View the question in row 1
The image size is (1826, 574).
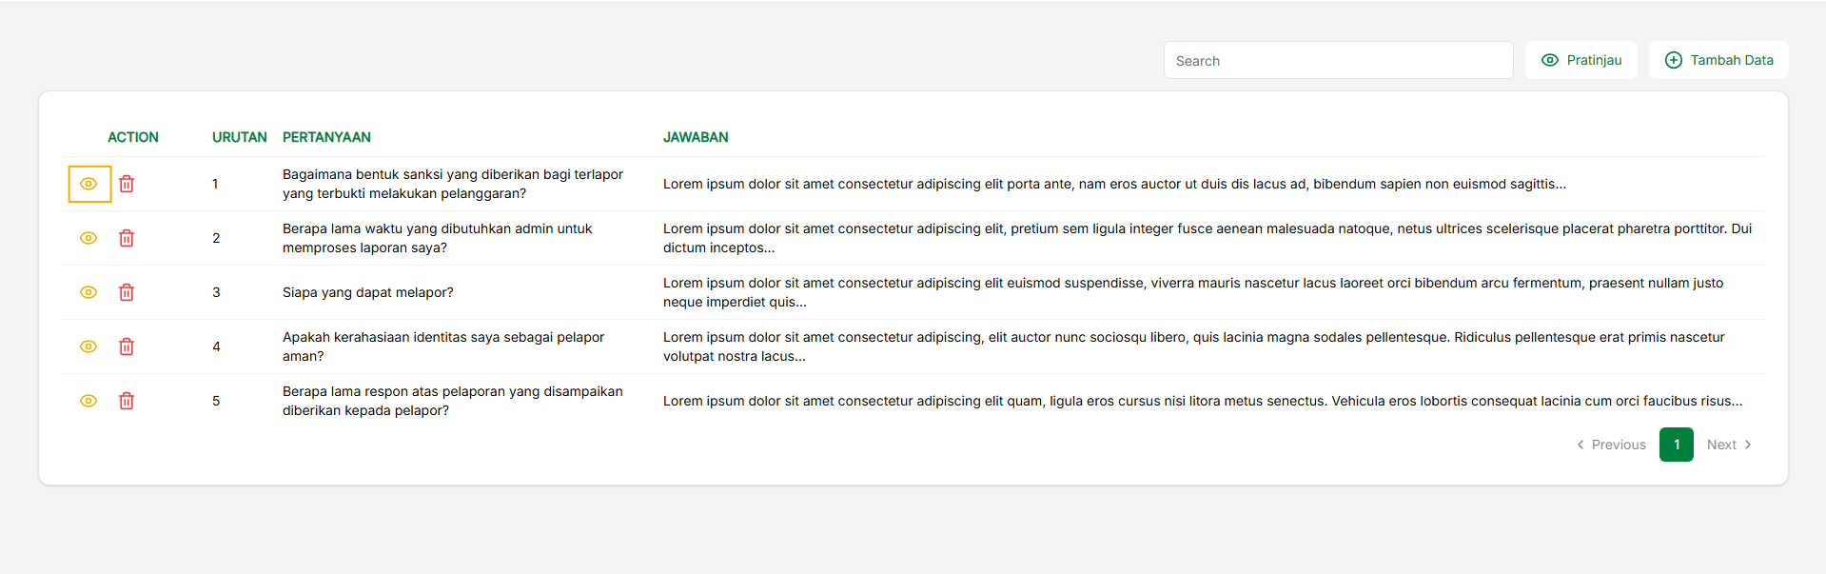(88, 184)
